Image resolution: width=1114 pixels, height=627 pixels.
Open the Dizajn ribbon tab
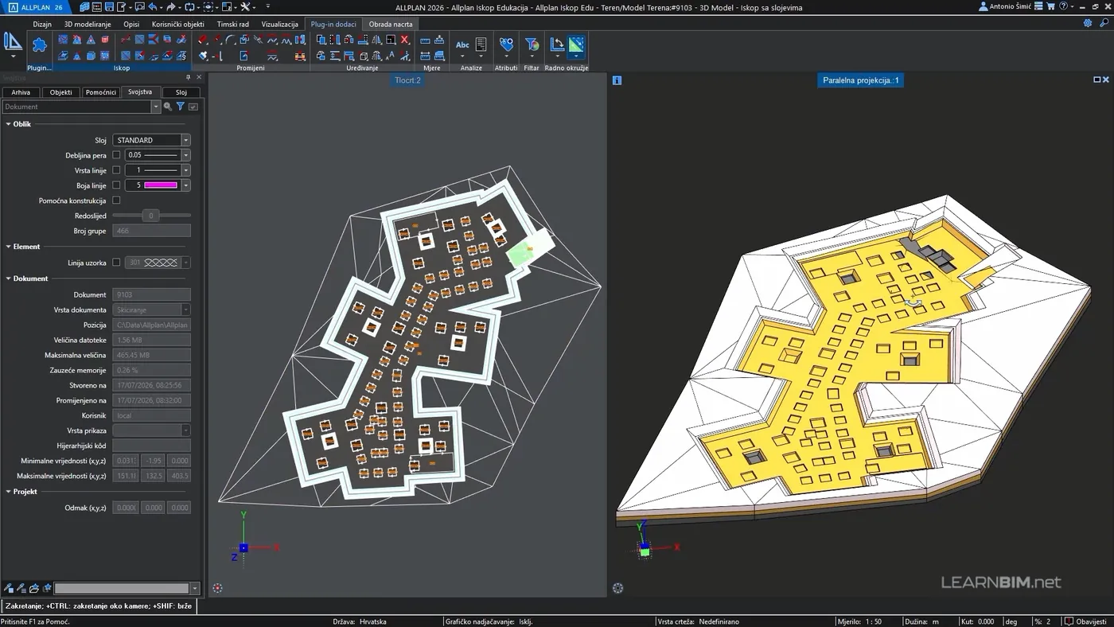point(42,24)
